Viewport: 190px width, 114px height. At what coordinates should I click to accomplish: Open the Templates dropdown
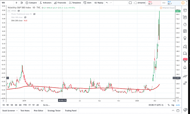[x=75, y=3]
